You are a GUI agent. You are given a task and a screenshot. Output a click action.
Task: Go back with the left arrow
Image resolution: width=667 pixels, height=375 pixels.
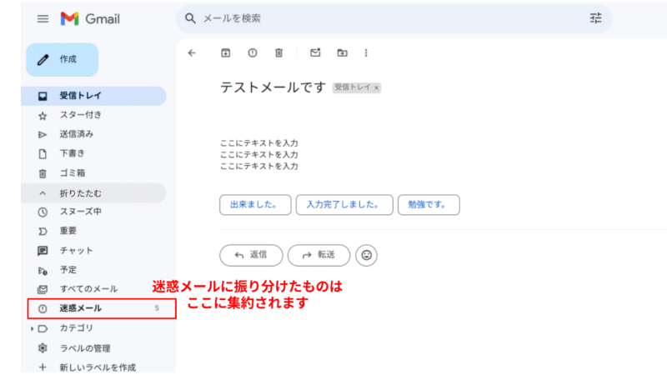click(x=192, y=52)
